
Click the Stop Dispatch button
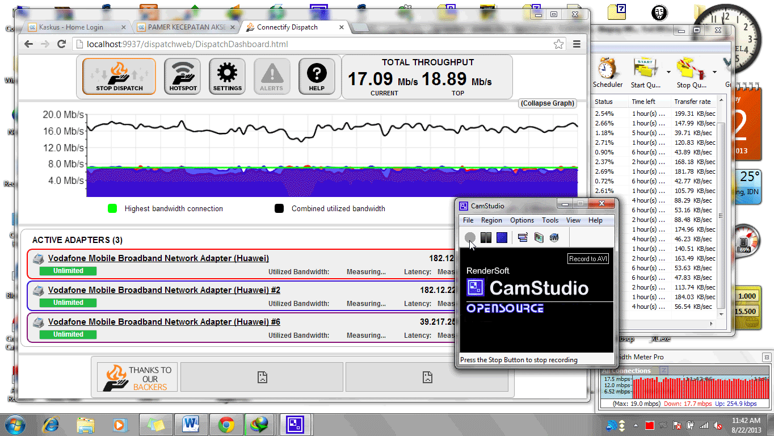click(119, 76)
